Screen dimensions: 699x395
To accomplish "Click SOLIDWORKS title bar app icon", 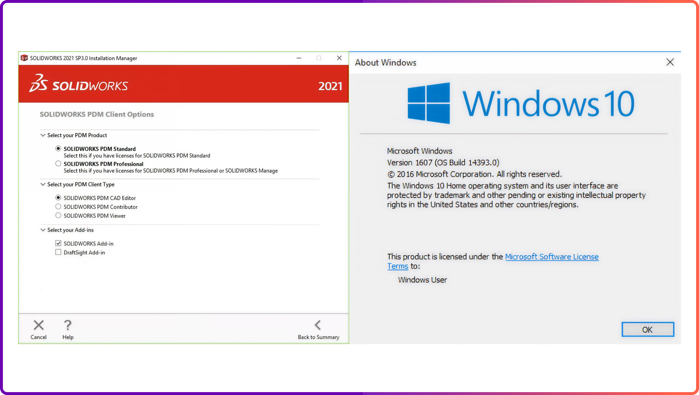I will 24,58.
